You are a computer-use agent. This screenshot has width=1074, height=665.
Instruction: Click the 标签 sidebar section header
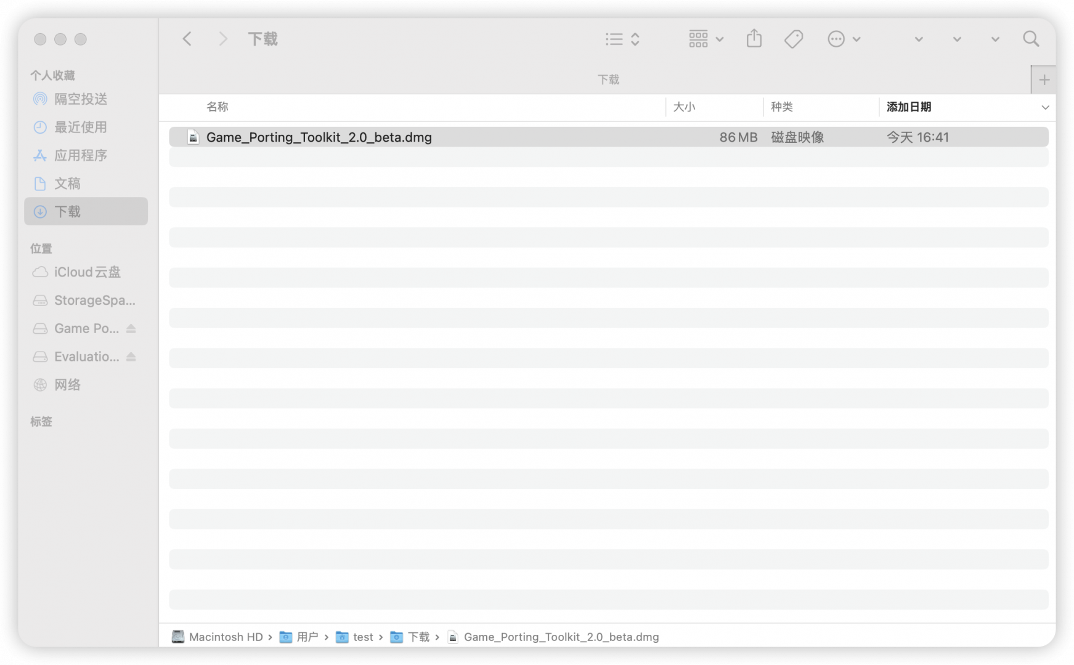[41, 421]
